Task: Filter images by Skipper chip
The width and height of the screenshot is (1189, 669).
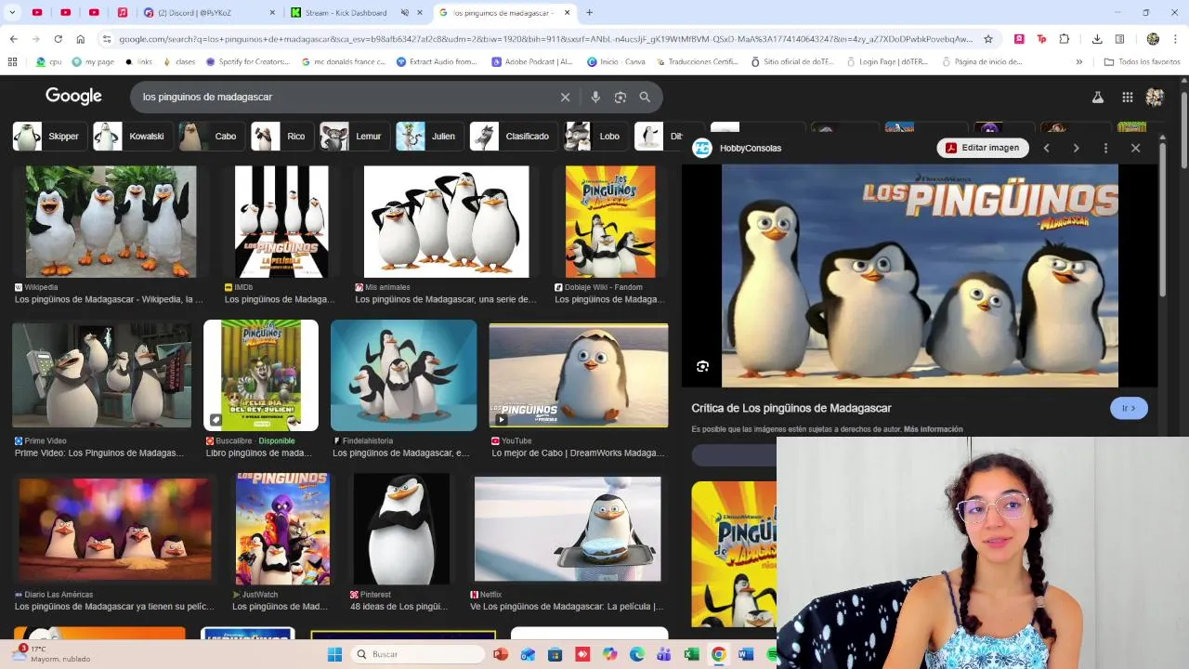Action: click(x=50, y=136)
